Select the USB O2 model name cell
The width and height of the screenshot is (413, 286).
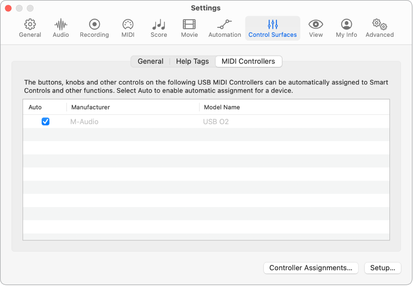(x=216, y=122)
